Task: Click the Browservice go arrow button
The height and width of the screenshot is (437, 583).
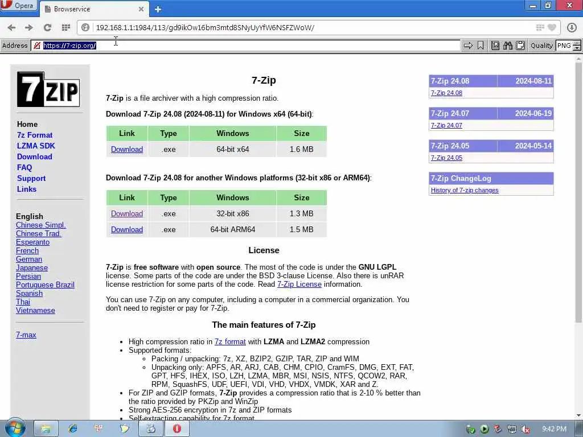Action: pos(469,46)
